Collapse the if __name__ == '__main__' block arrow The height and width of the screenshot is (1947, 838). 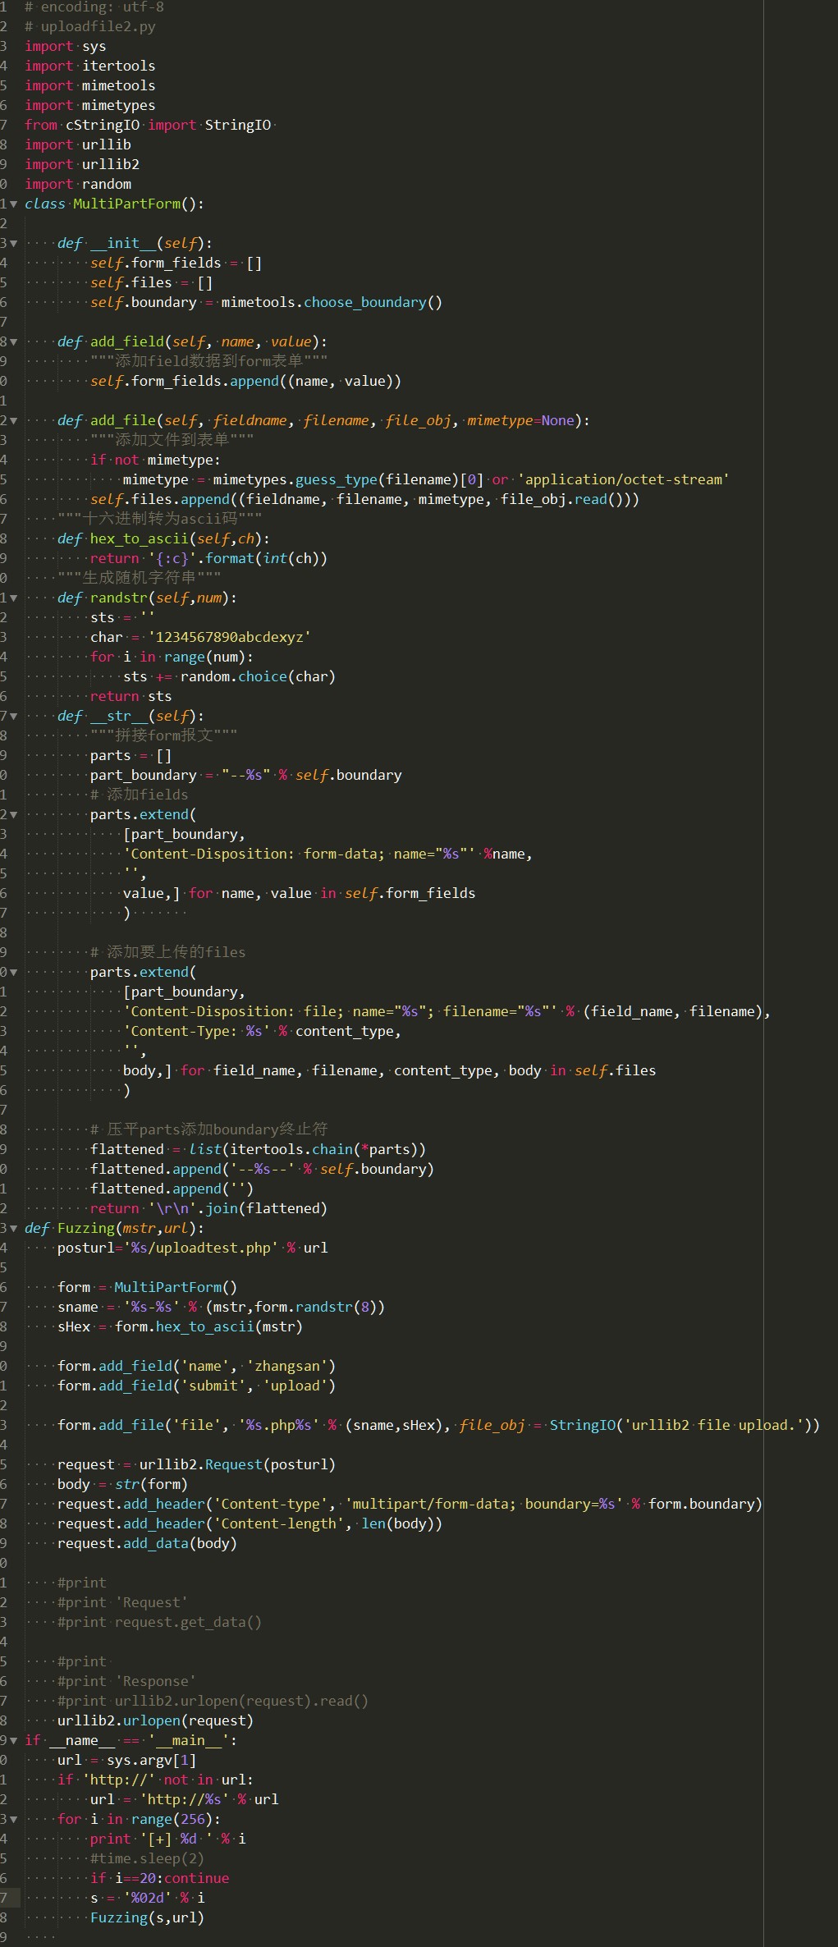13,1740
